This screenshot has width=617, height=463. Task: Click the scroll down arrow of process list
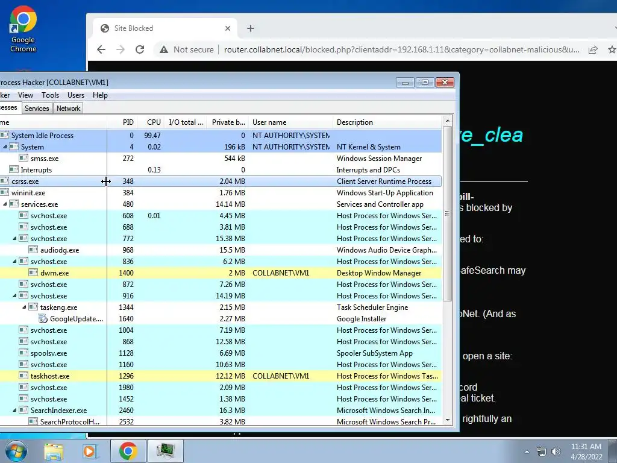pos(448,420)
